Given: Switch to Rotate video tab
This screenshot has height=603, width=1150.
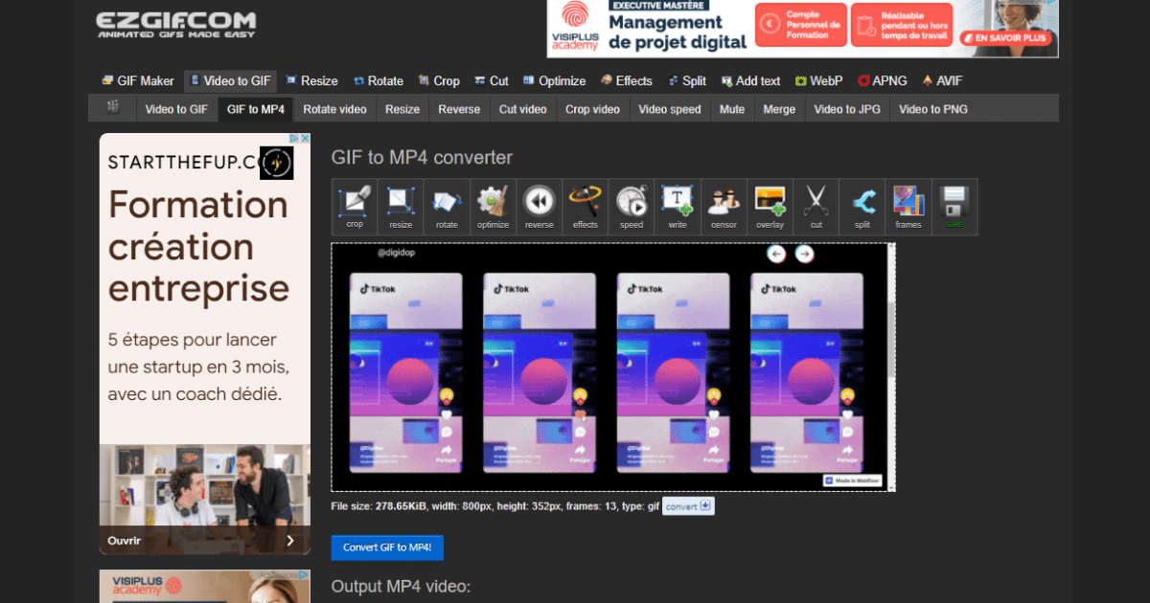Looking at the screenshot, I should tap(334, 109).
